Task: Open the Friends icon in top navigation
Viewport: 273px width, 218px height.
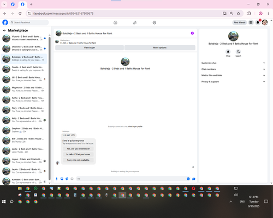Action: pyautogui.click(x=135, y=22)
